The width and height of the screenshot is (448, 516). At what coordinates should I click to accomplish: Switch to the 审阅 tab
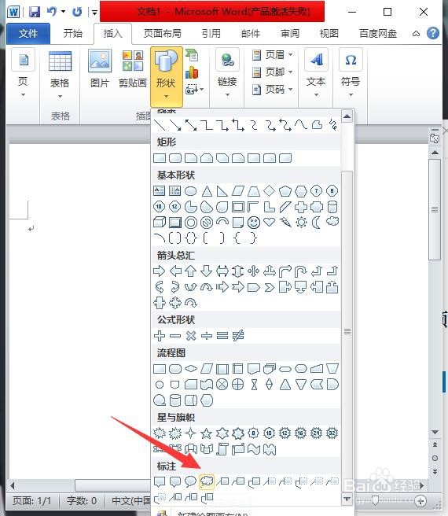point(290,34)
